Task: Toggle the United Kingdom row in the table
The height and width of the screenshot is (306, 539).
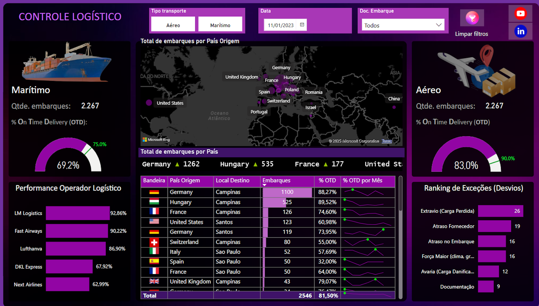Action: [190, 281]
